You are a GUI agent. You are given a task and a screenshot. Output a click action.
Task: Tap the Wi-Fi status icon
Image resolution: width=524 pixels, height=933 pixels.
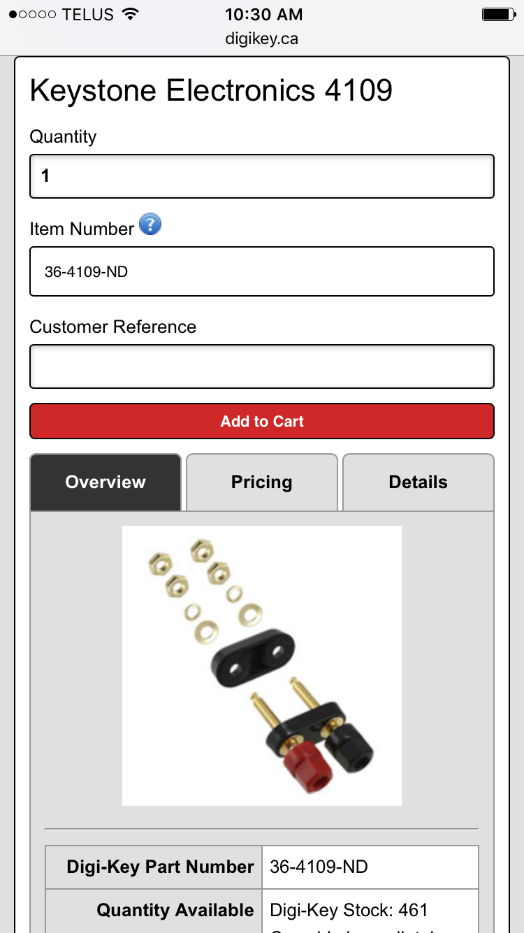click(x=129, y=14)
